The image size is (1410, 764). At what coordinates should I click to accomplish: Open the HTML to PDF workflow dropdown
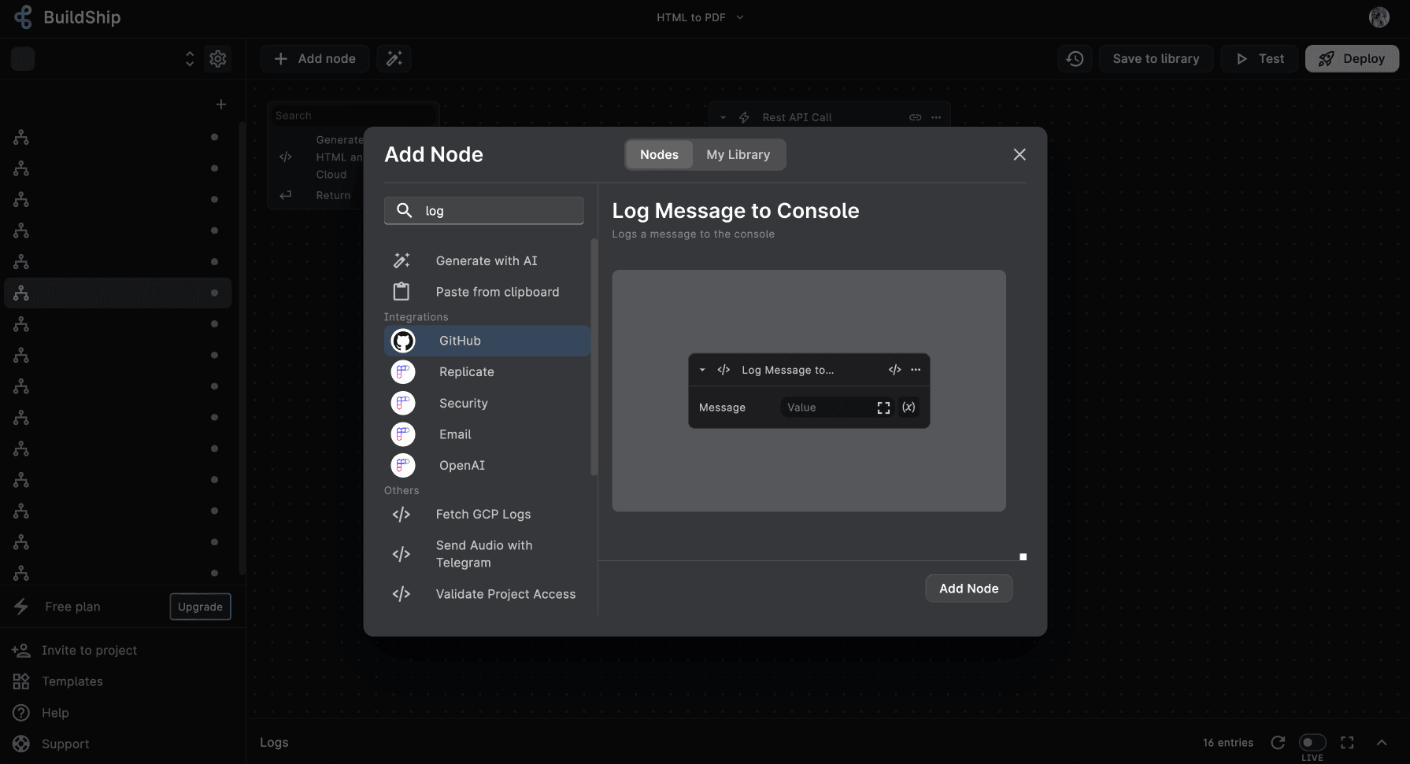[x=699, y=17]
